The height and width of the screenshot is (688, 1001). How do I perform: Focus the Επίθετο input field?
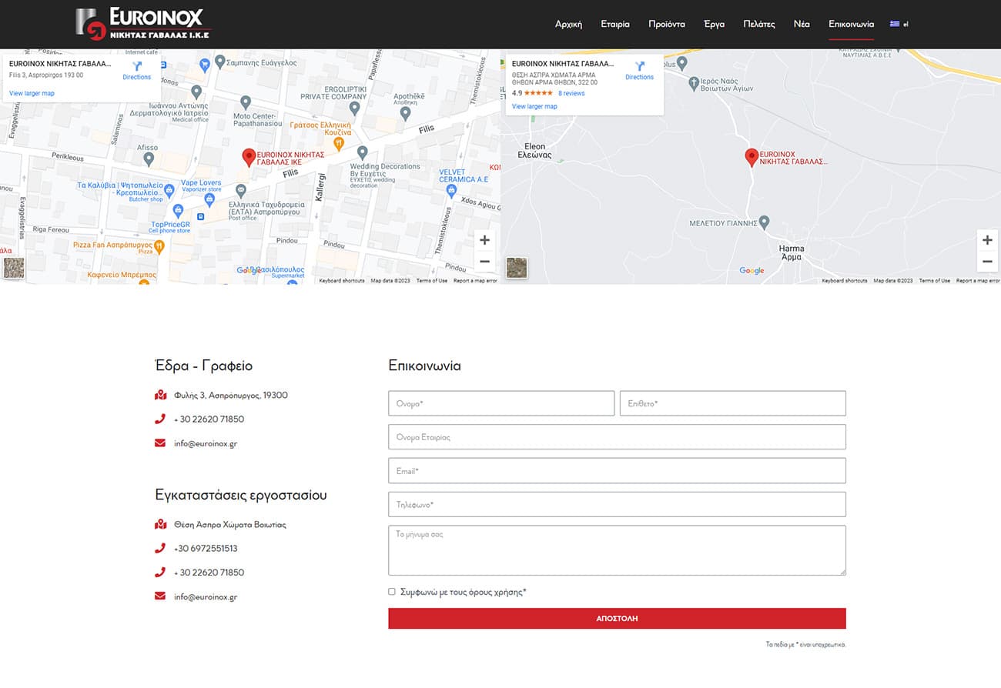pyautogui.click(x=733, y=403)
